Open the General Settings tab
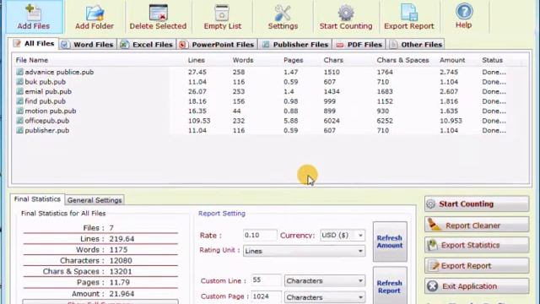540x304 pixels. click(94, 200)
